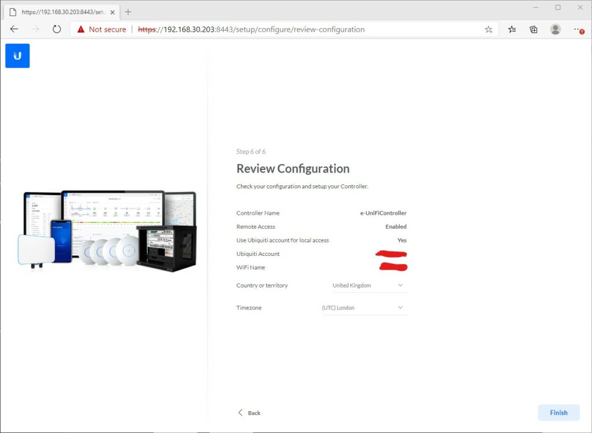The width and height of the screenshot is (592, 433).
Task: Go back with browser back arrow
Action: (x=14, y=29)
